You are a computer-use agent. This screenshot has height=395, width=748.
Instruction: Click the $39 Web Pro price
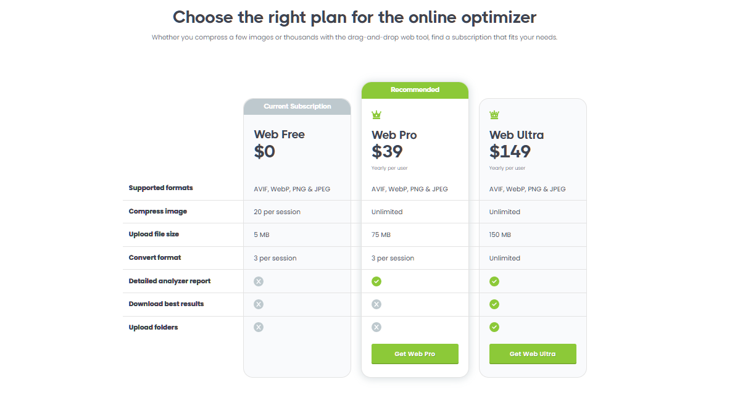(387, 151)
